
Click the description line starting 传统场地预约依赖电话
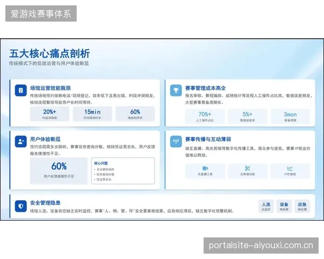tap(92, 96)
